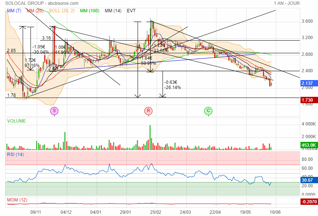Click the 33.68% measurement annotation
This screenshot has height=216, width=318.
(x=161, y=51)
